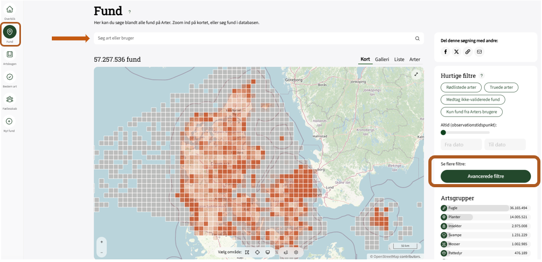Go to Fællesskab community page
The height and width of the screenshot is (262, 542).
tap(9, 99)
